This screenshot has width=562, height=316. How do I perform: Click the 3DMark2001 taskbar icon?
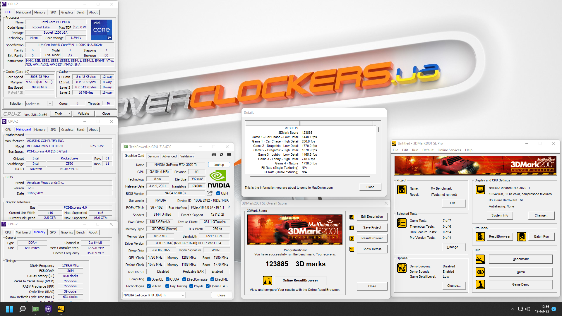[x=61, y=309]
